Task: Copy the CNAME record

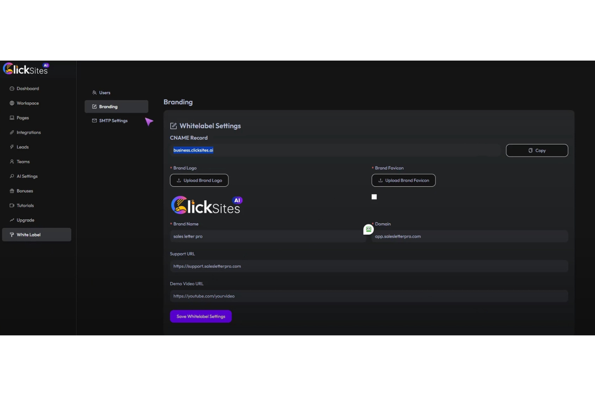Action: pyautogui.click(x=537, y=150)
